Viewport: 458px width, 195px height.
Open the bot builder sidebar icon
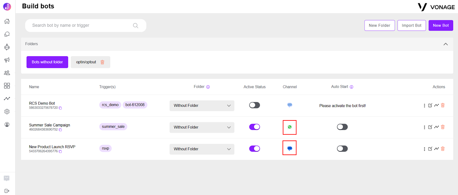point(7,47)
